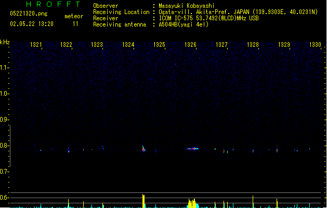
Task: Click the Ogata-vill. Akita-Pref. JAPAN location text
Action: click(x=238, y=12)
